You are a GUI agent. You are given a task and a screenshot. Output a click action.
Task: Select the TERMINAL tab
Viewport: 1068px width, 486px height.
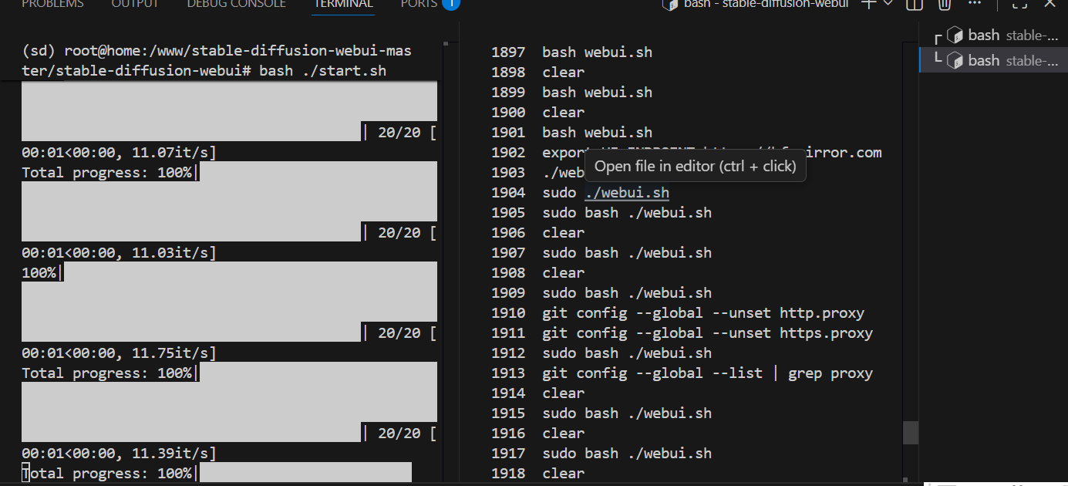tap(342, 5)
